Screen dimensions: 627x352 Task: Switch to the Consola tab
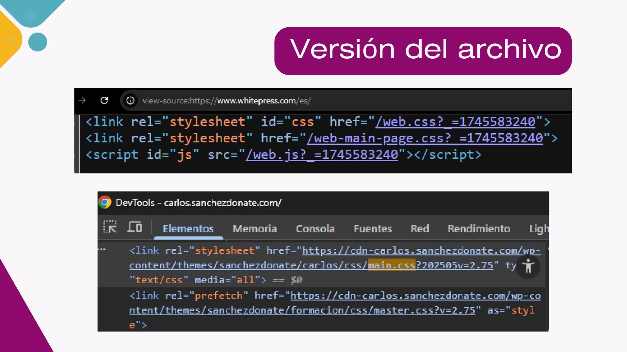click(x=315, y=228)
